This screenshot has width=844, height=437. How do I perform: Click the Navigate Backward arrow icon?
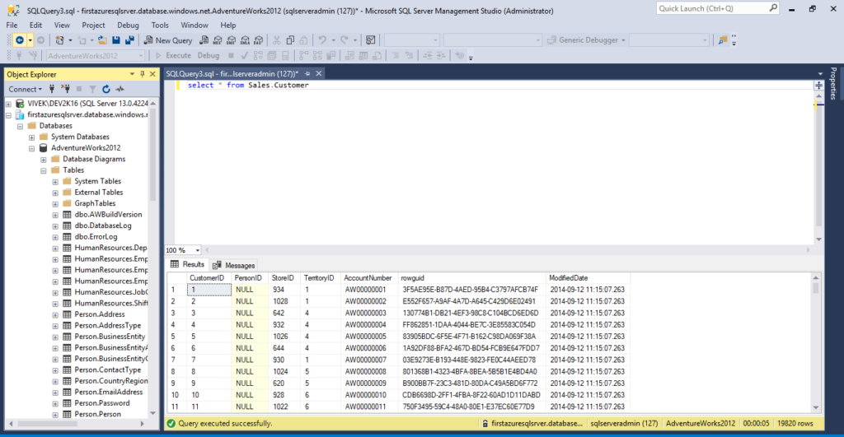20,40
